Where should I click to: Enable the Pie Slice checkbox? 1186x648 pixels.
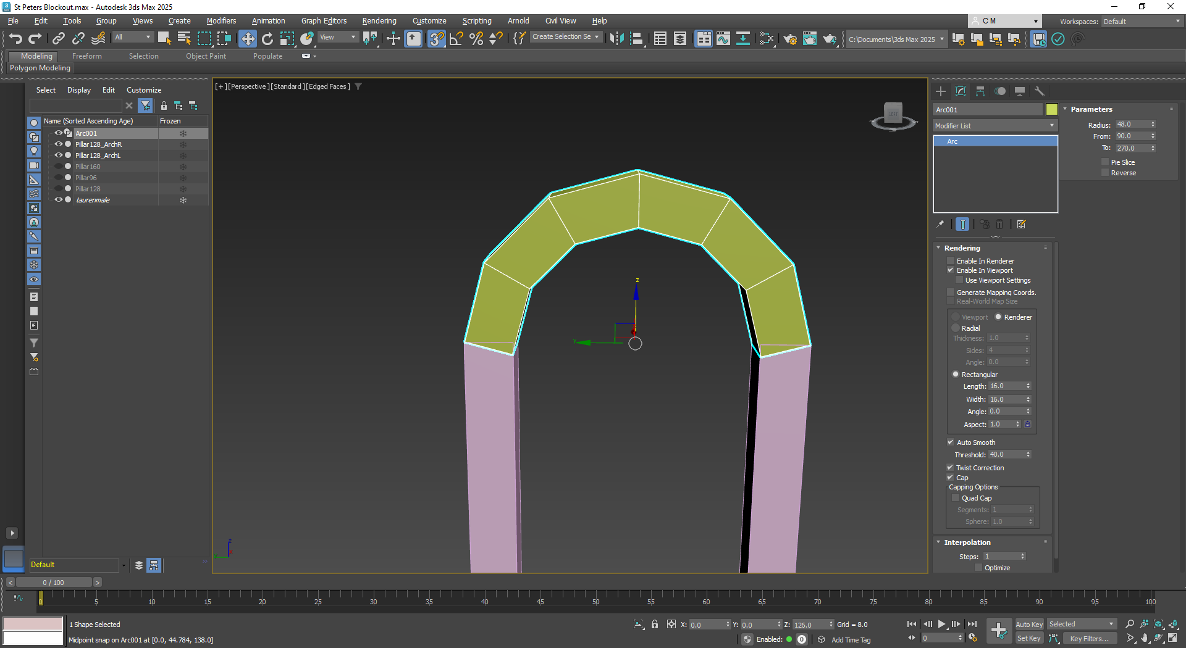(1106, 162)
